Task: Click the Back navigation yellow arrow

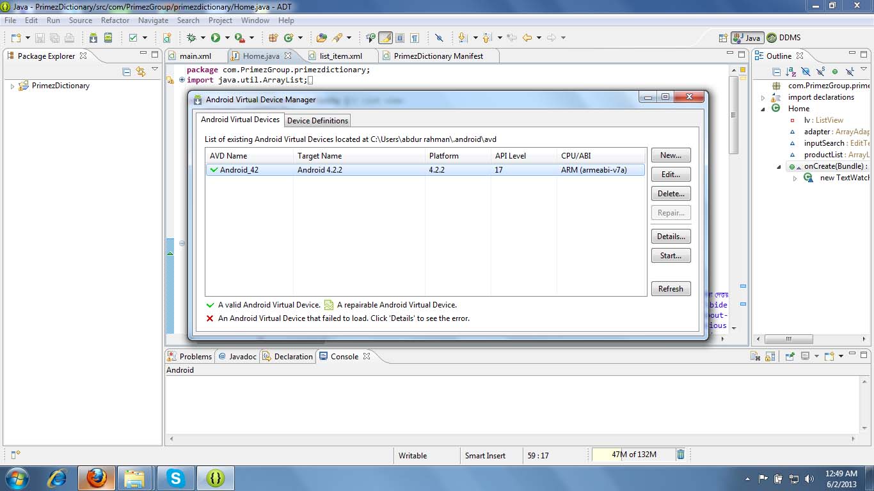Action: 527,38
